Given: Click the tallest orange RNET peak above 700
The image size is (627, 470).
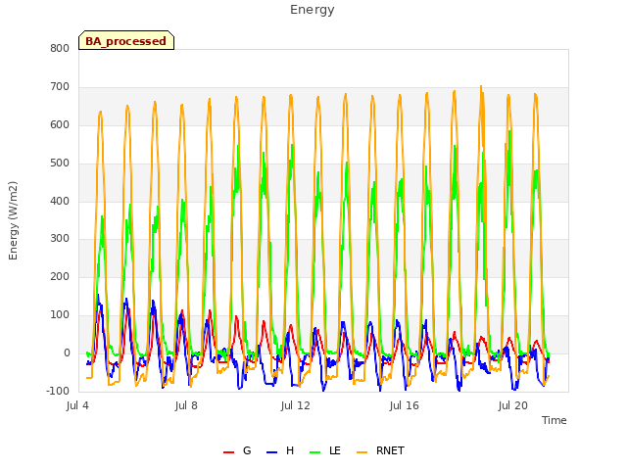Looking at the screenshot, I should [481, 86].
